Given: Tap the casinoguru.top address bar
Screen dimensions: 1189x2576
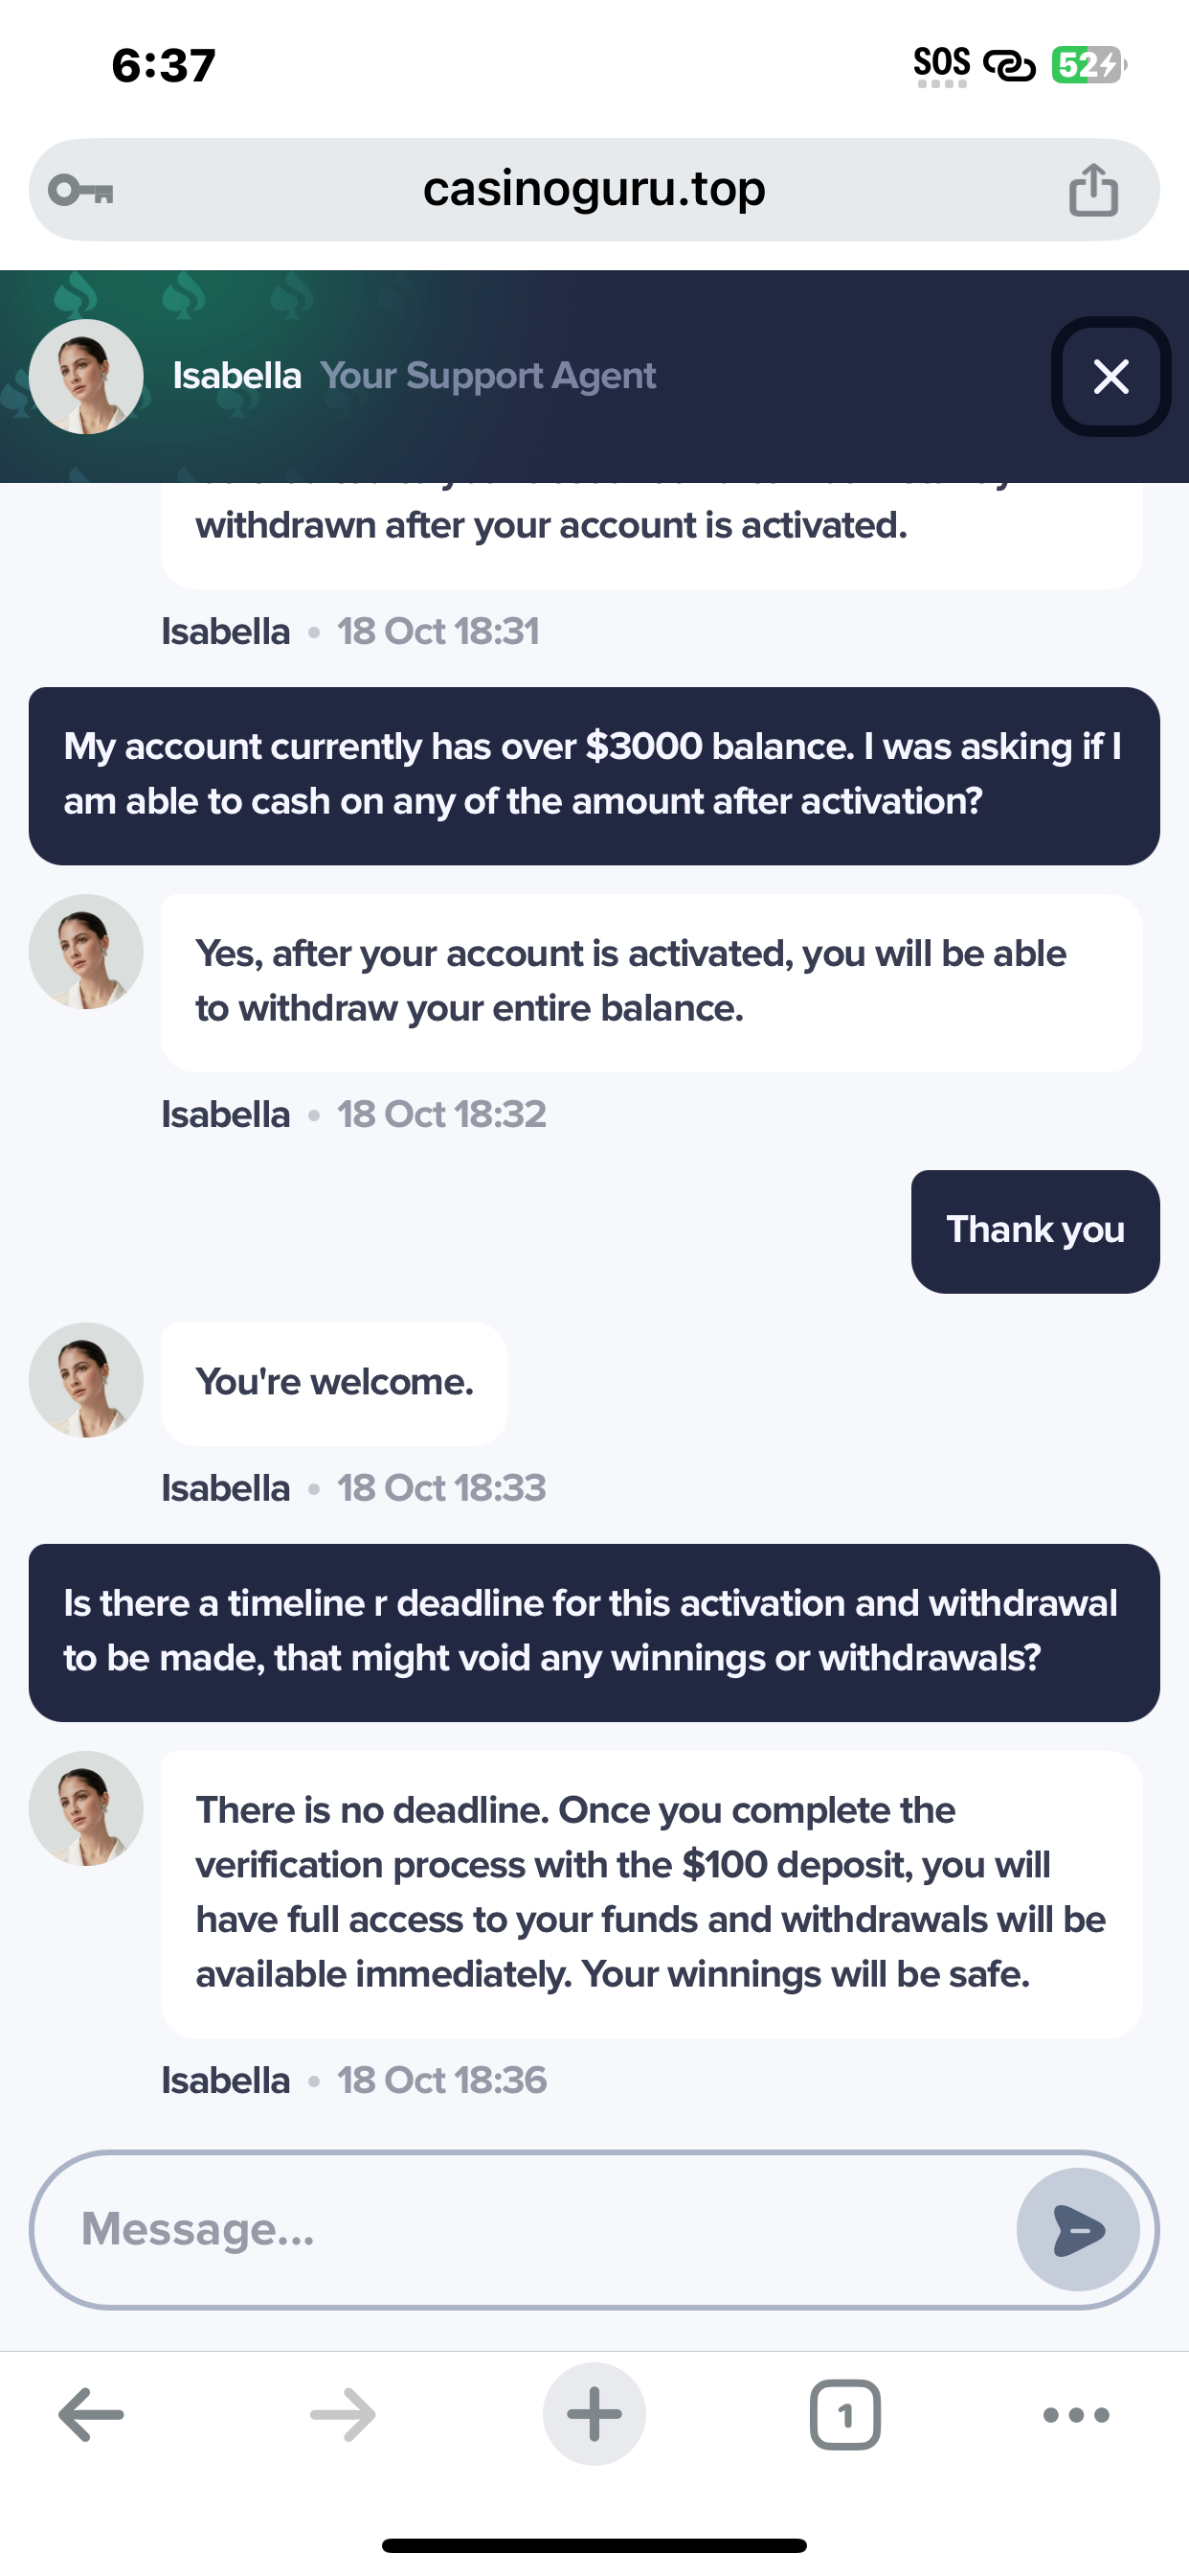Looking at the screenshot, I should [x=594, y=190].
